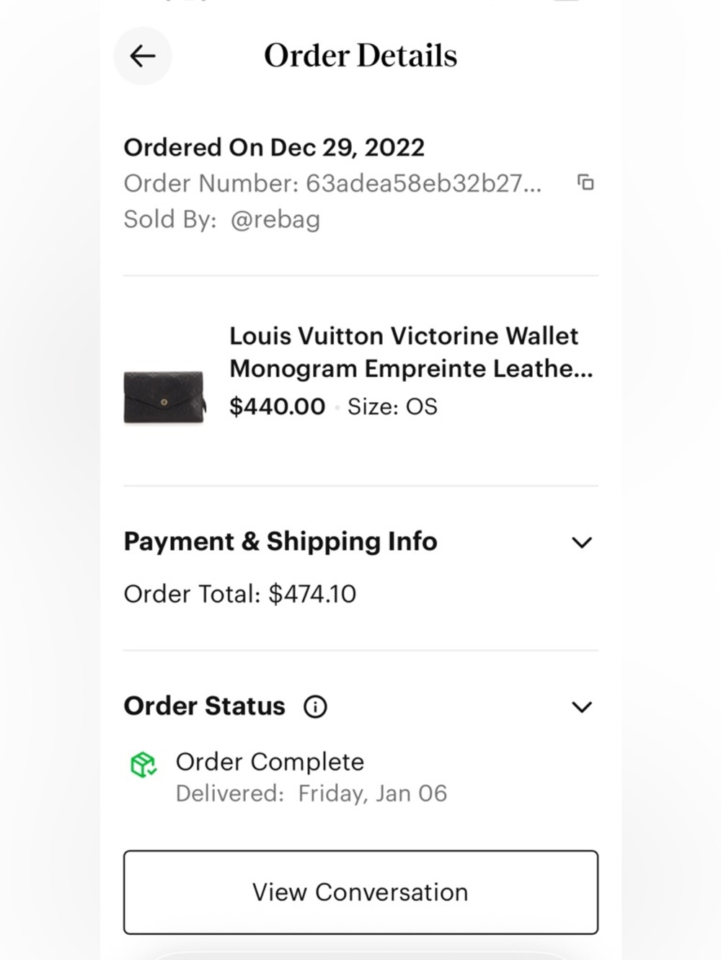Expand Payment & Shipping Info chevron
Image resolution: width=721 pixels, height=960 pixels.
pyautogui.click(x=582, y=542)
